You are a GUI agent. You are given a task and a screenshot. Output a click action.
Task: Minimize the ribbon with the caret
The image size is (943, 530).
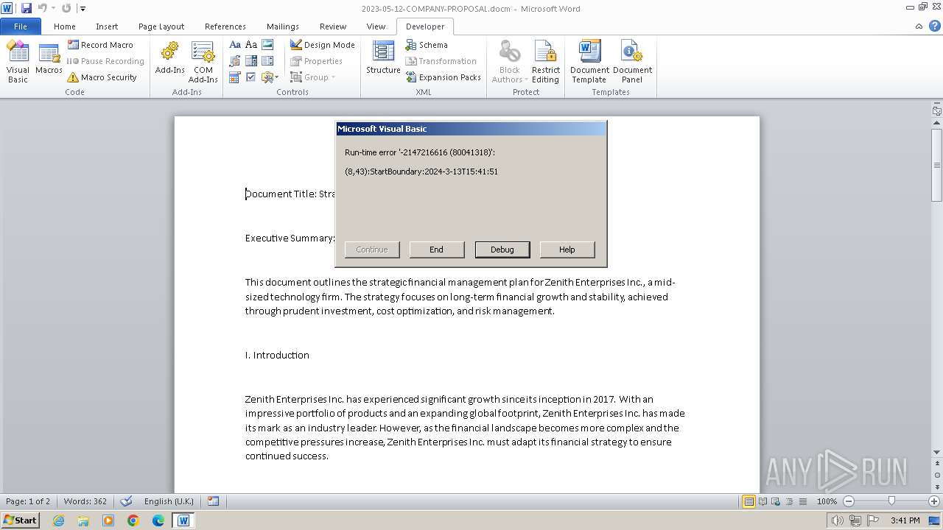coord(919,26)
